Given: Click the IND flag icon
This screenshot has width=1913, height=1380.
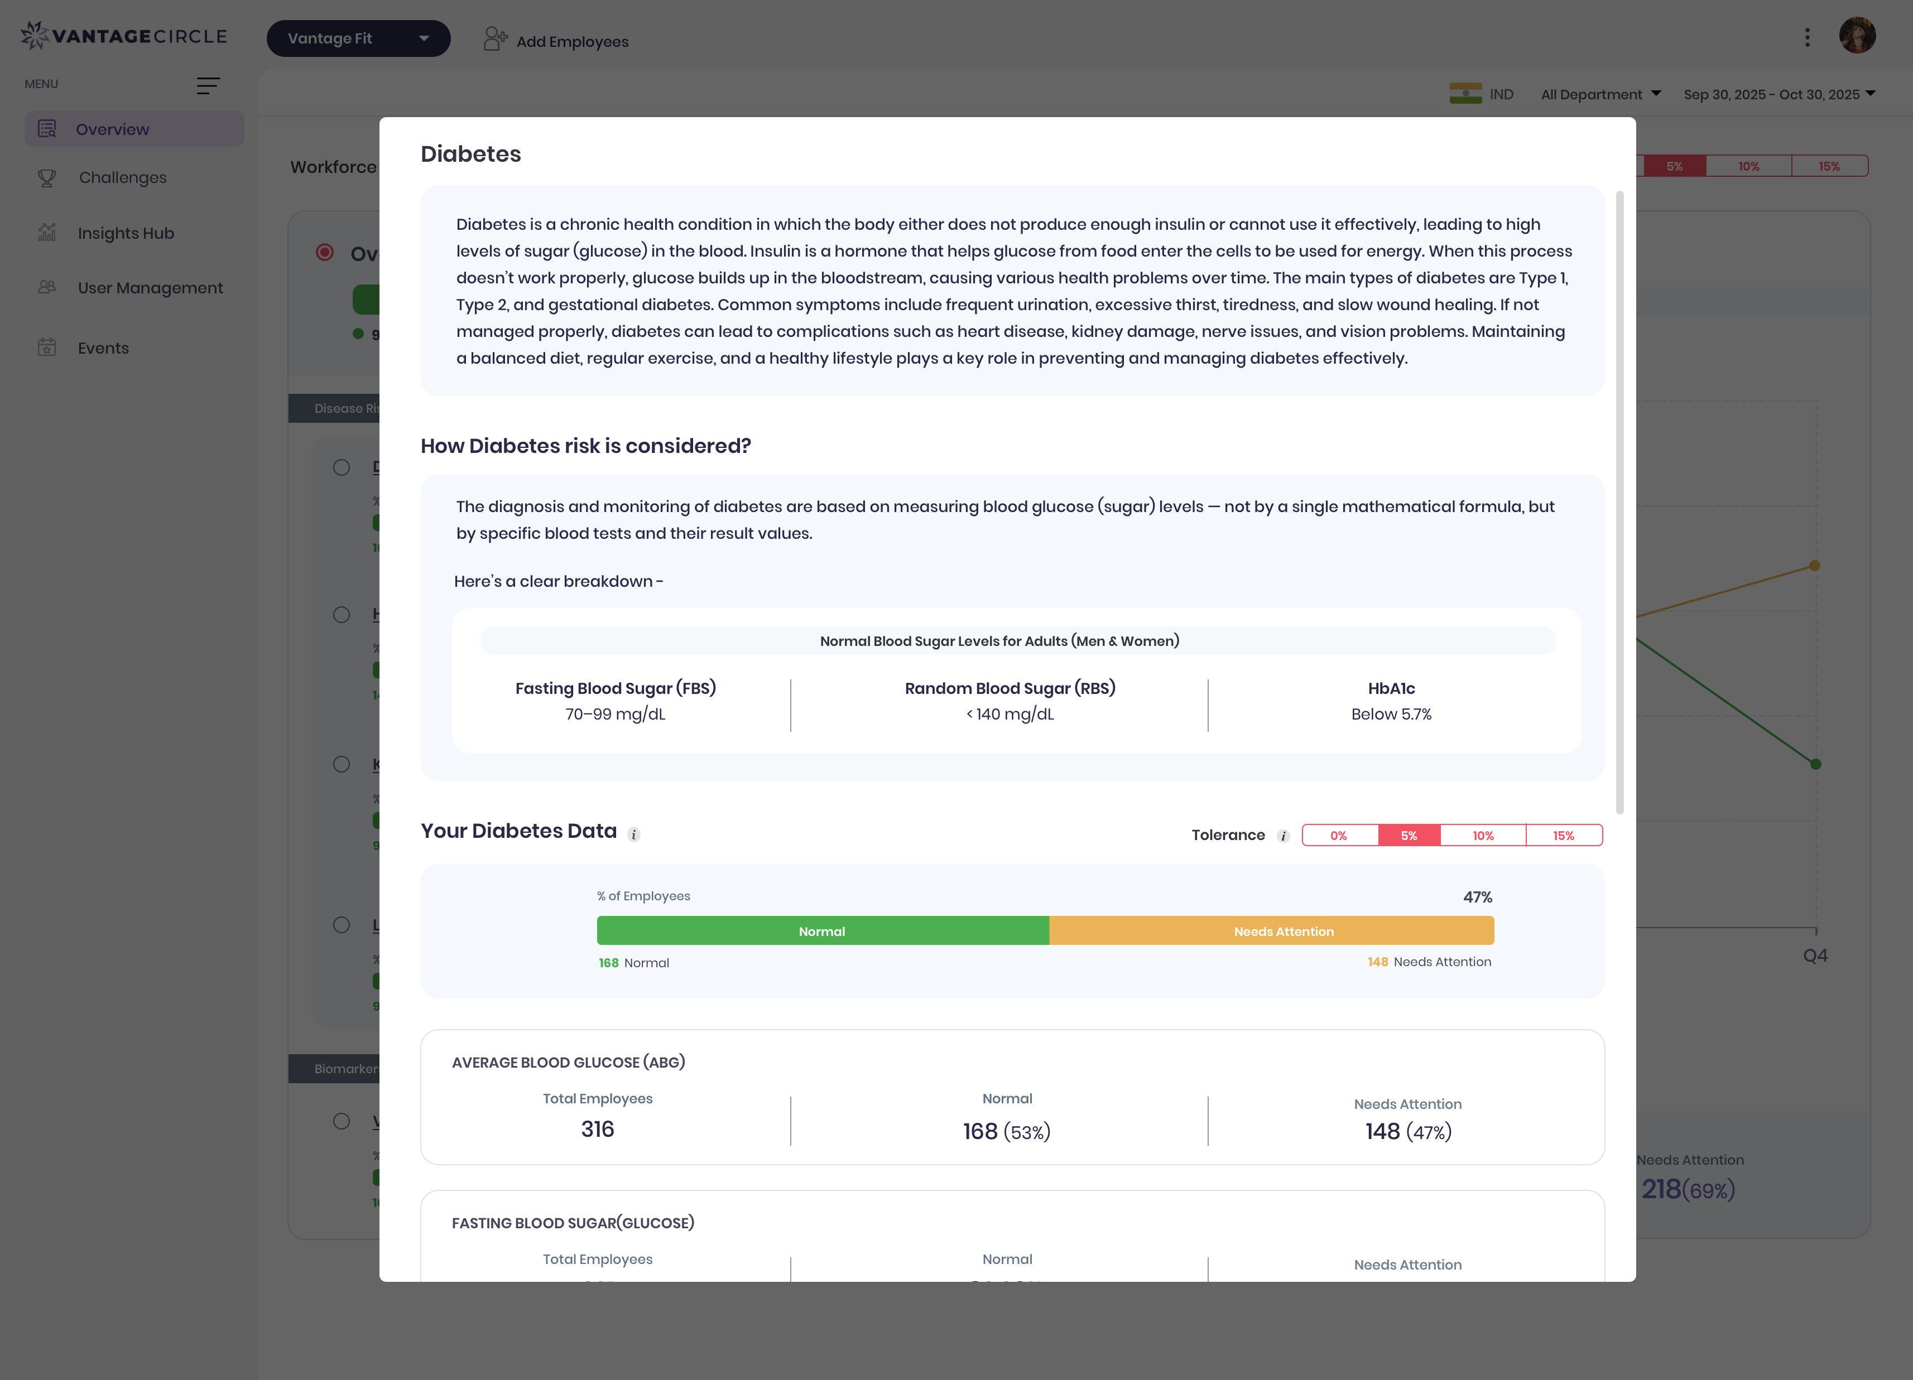Looking at the screenshot, I should click(x=1468, y=93).
